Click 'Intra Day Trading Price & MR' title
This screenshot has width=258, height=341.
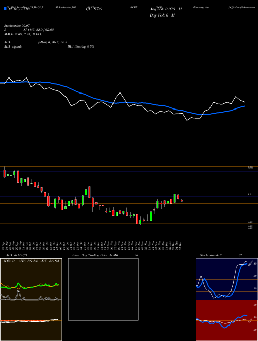(95, 255)
